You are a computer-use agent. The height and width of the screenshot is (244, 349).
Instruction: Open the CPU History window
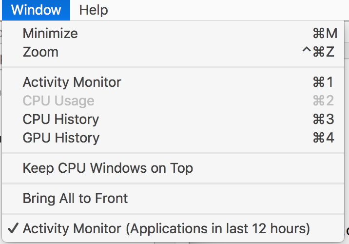[61, 119]
